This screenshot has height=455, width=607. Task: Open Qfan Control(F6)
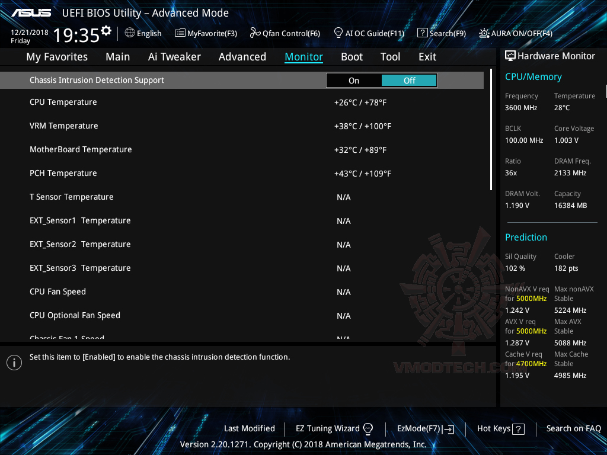point(285,33)
